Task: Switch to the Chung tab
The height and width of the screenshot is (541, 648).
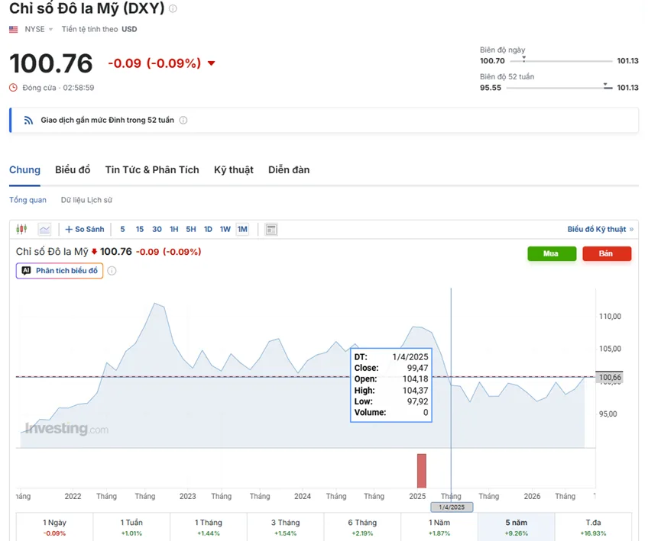Action: [x=24, y=170]
